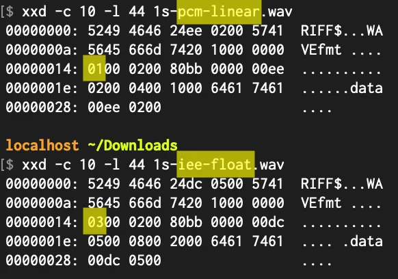Click the .wav extension after iee-float
The width and height of the screenshot is (398, 279).
(269, 165)
